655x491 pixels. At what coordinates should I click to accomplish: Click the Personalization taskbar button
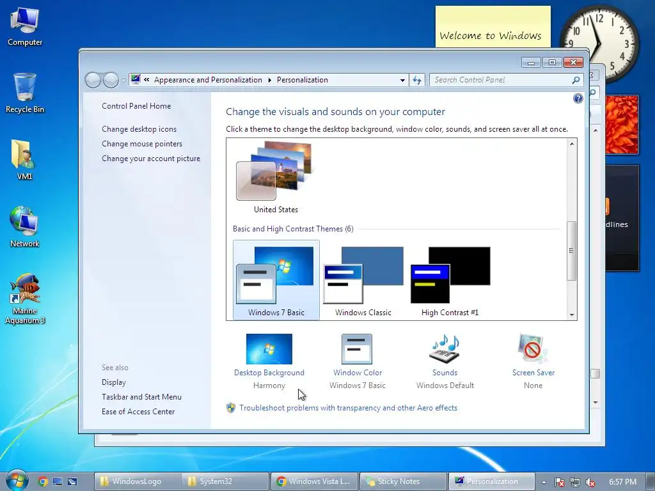tap(492, 481)
